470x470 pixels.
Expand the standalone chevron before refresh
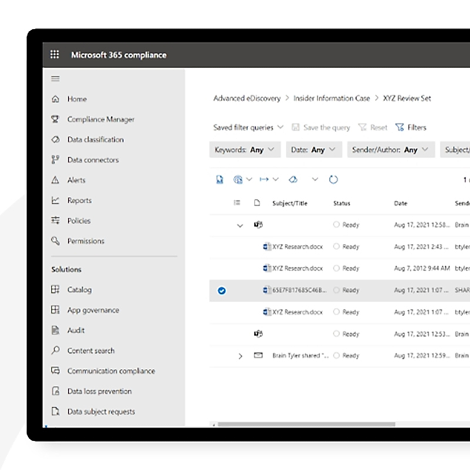(315, 180)
